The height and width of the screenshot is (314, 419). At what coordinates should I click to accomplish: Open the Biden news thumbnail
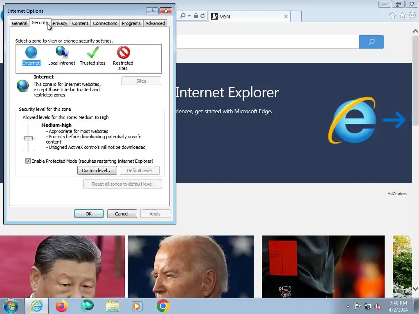[191, 267]
